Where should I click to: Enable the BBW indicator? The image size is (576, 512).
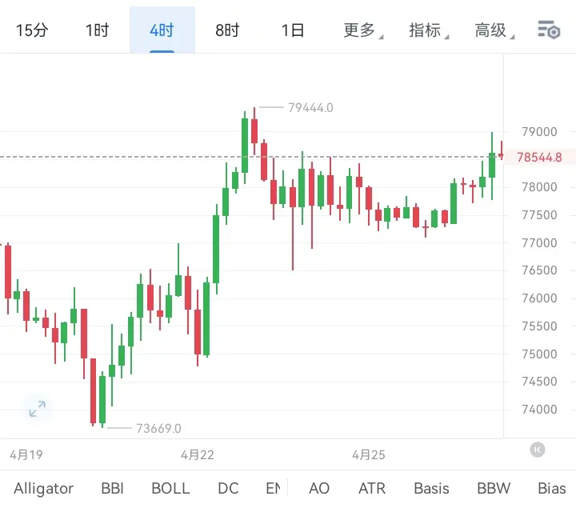point(494,489)
